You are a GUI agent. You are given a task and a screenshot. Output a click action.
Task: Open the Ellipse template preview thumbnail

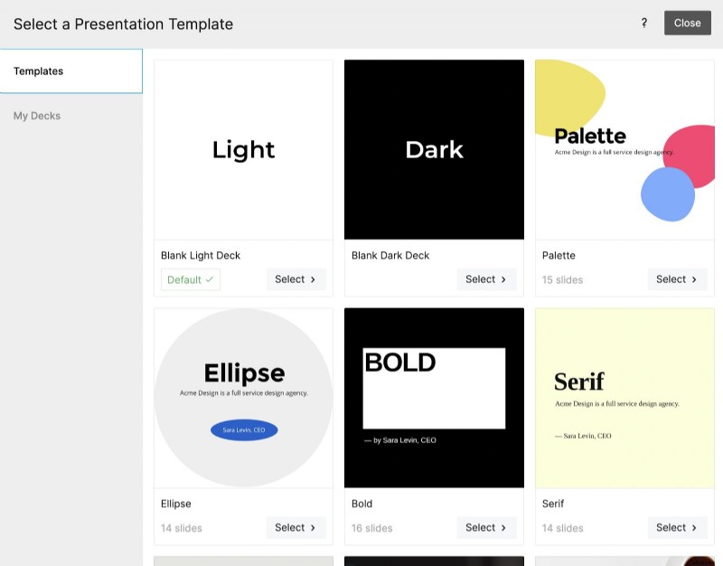pyautogui.click(x=243, y=398)
